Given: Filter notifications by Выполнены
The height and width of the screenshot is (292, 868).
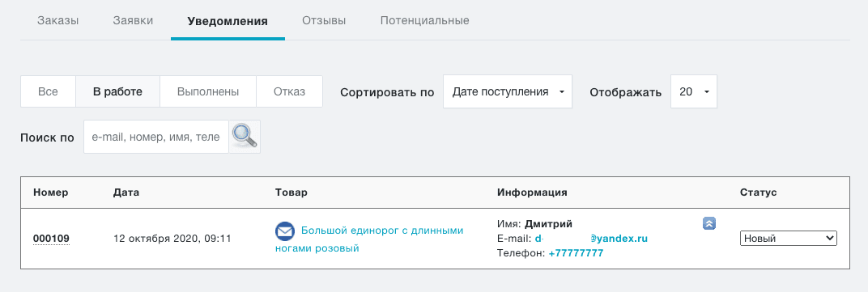Looking at the screenshot, I should point(208,91).
